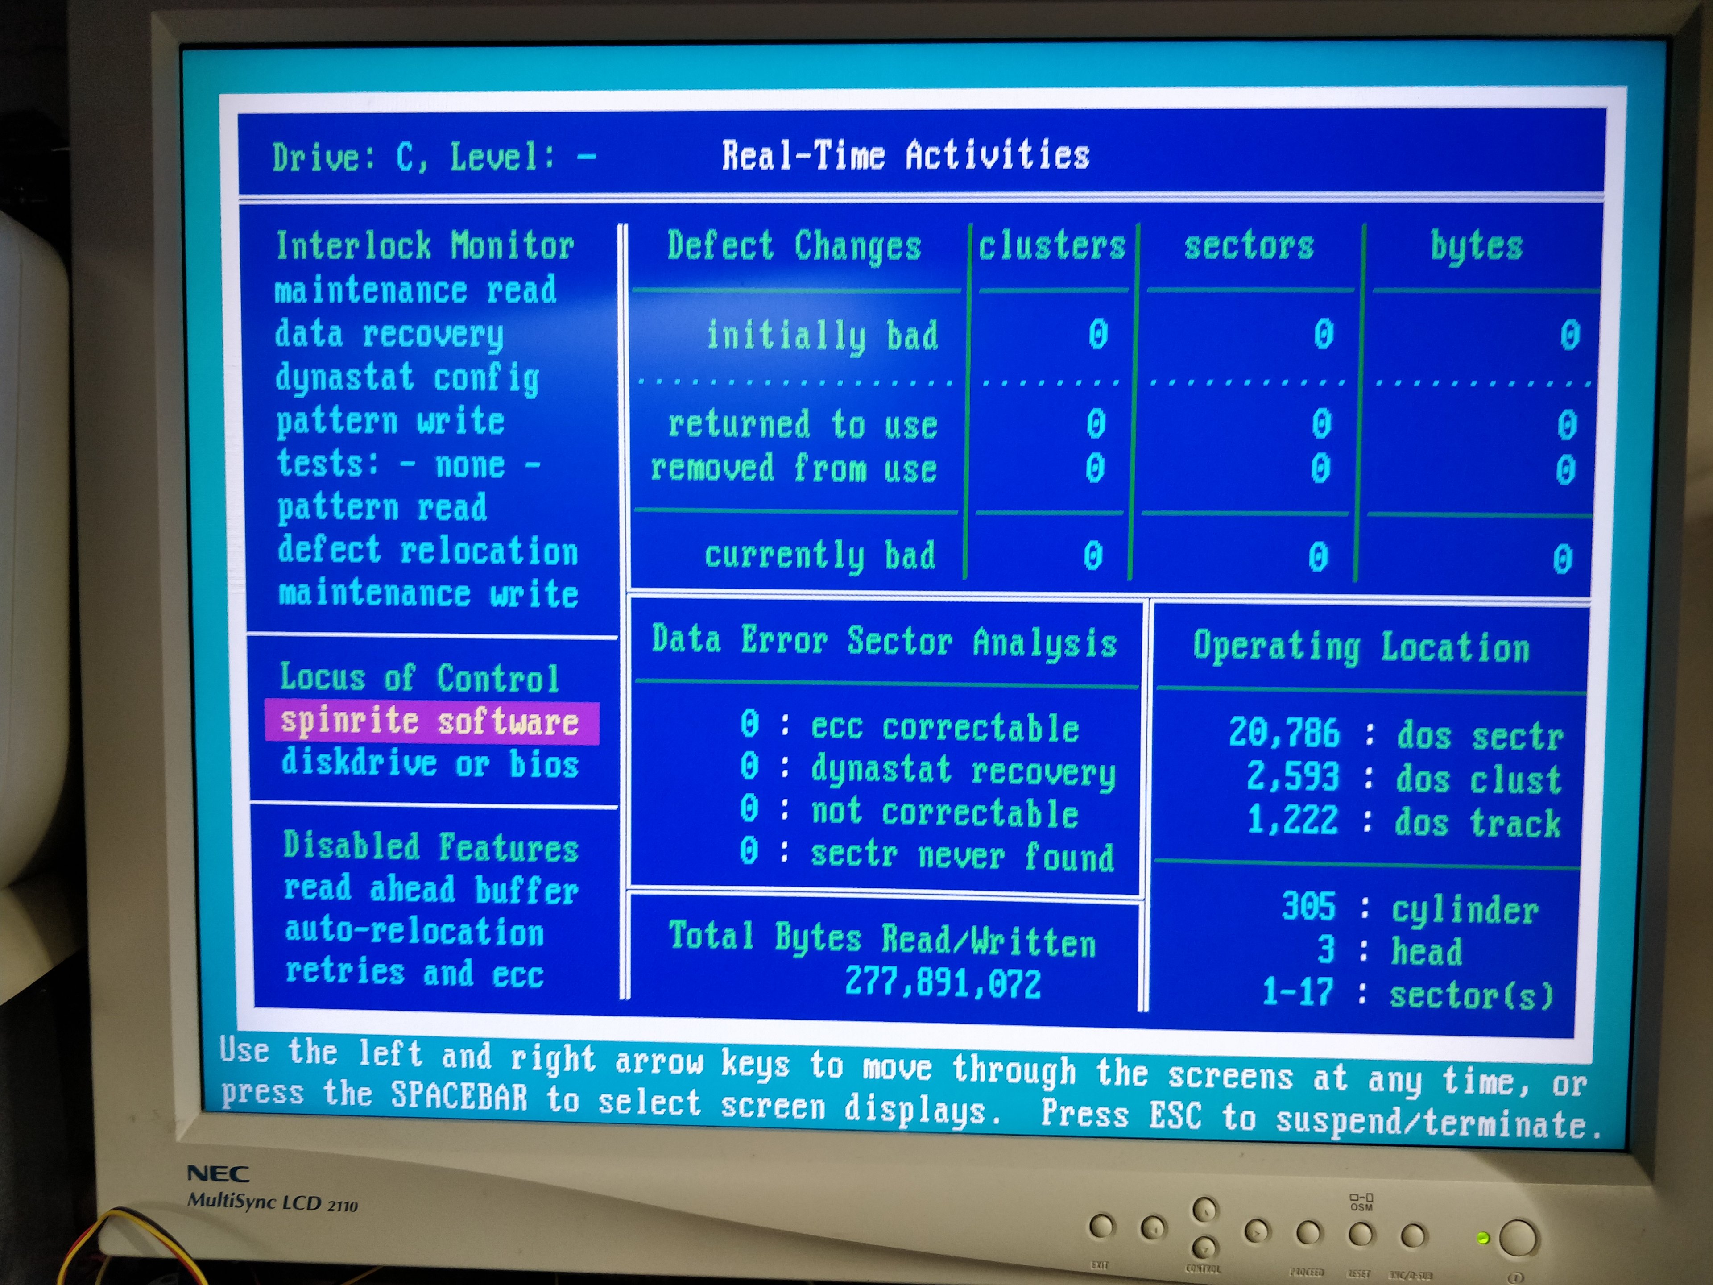Screen dimensions: 1713x1285
Task: Click the read ahead buffer entry
Action: pyautogui.click(x=430, y=889)
